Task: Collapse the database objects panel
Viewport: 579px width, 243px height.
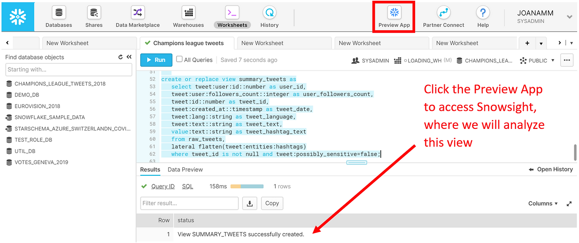Action: [129, 57]
